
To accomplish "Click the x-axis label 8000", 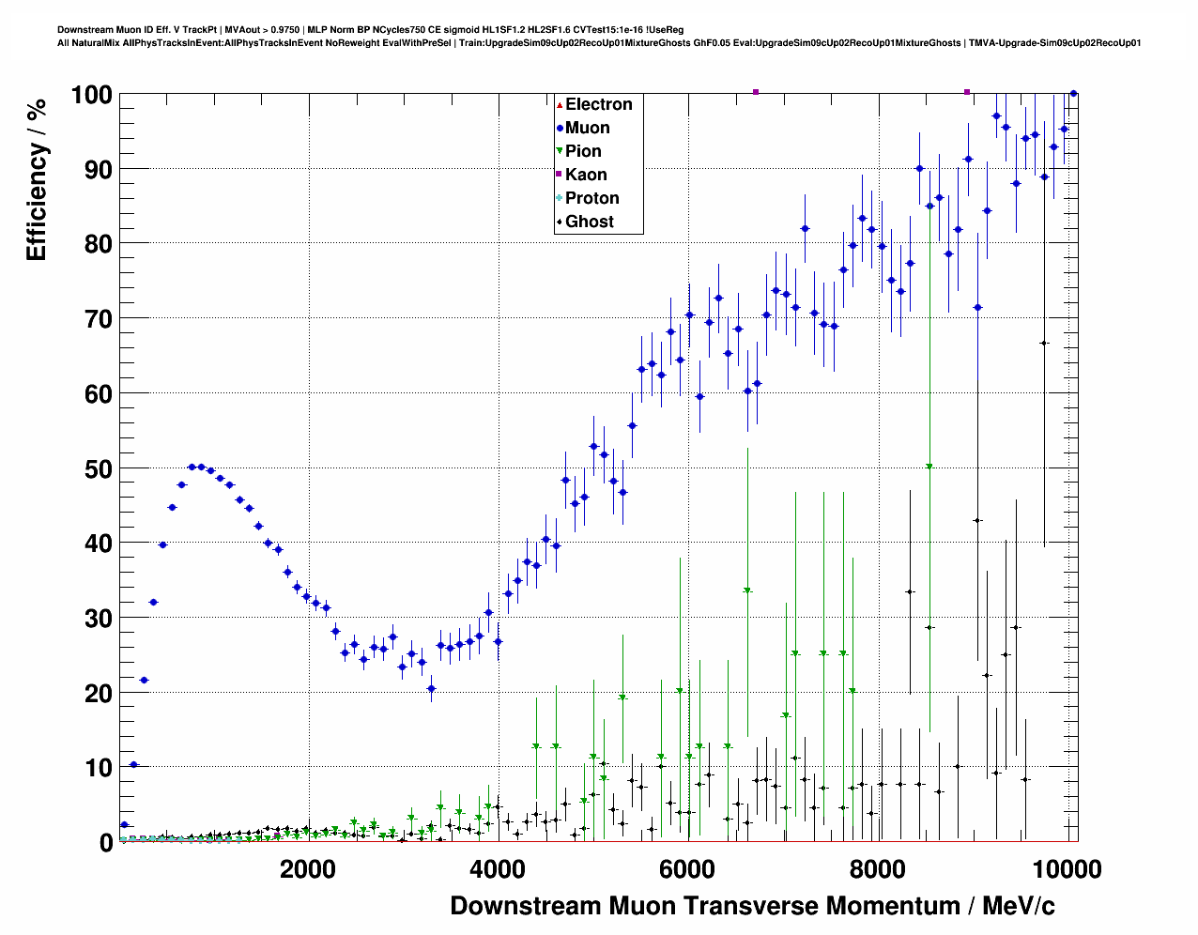I will tap(879, 869).
